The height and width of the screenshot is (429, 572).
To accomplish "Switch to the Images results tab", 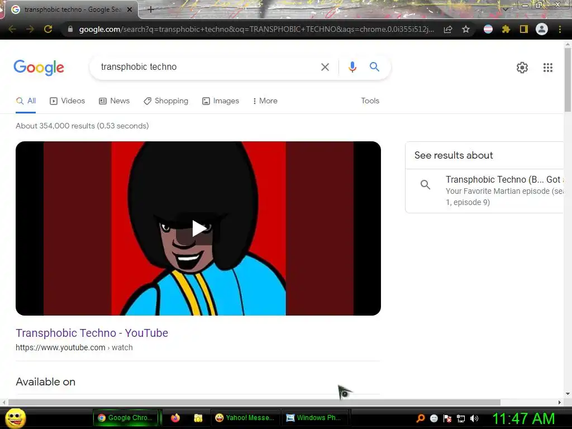I will tap(221, 101).
